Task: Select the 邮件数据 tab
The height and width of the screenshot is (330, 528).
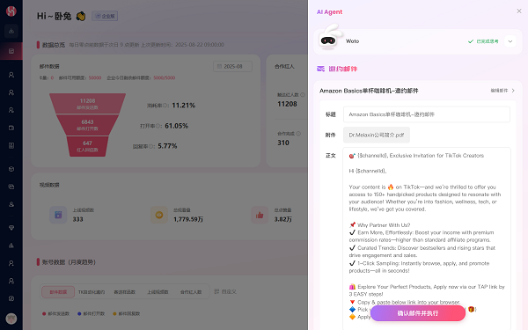Action: point(58,292)
